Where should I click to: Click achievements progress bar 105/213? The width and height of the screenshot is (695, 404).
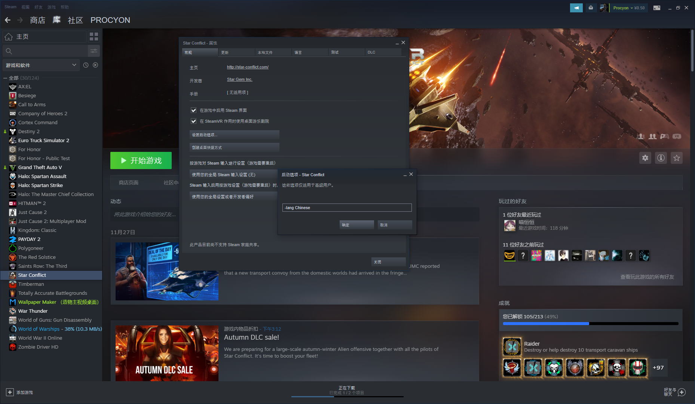tap(590, 324)
